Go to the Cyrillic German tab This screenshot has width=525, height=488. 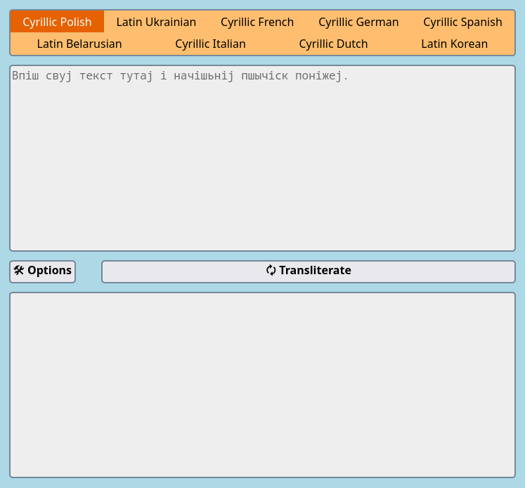(x=358, y=22)
